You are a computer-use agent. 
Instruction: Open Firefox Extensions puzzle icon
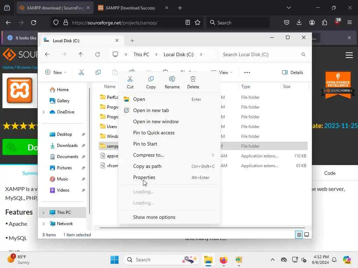coord(324,23)
